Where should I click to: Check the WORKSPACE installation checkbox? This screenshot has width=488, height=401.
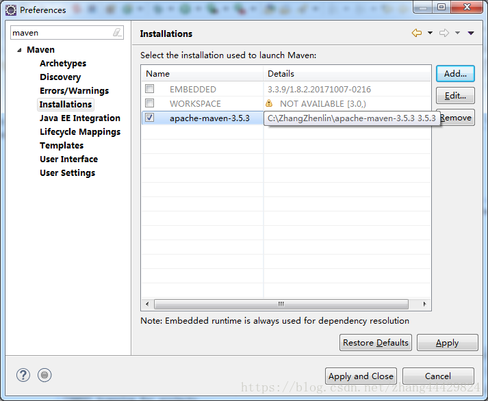(150, 103)
